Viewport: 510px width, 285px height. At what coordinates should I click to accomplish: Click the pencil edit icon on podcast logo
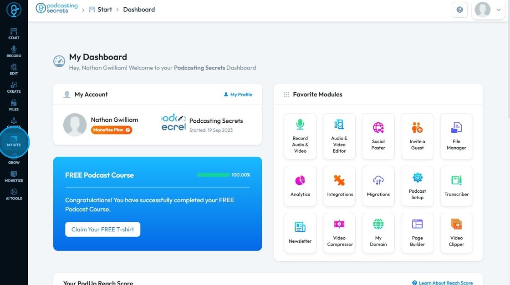click(x=180, y=118)
